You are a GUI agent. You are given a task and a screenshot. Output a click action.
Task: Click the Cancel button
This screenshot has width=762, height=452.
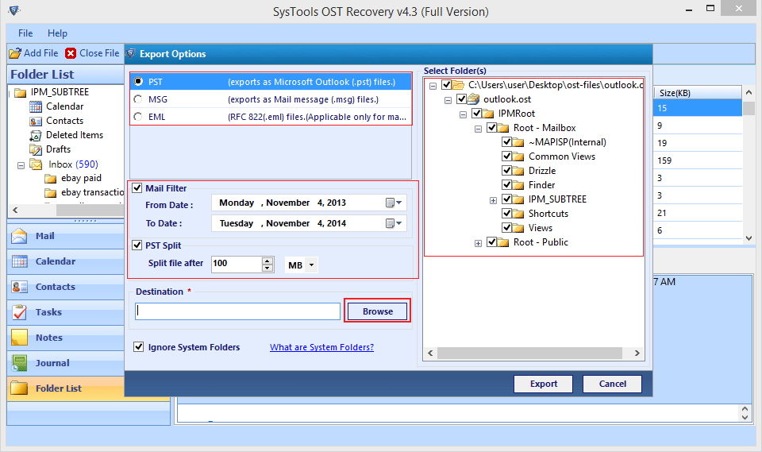pyautogui.click(x=612, y=384)
